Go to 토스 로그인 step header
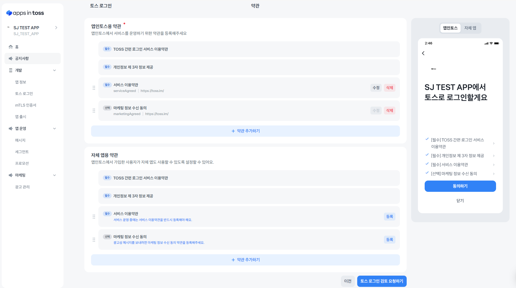The image size is (516, 288). tap(101, 6)
